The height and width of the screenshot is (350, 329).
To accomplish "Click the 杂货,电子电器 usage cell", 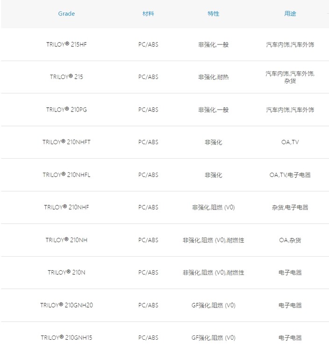I will tap(290, 207).
